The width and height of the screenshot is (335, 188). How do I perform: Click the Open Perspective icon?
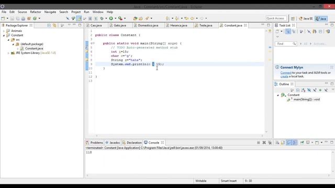(x=293, y=19)
